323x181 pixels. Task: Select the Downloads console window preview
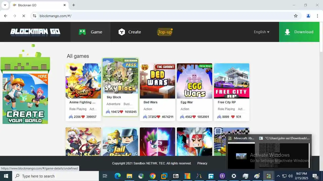pos(284,152)
